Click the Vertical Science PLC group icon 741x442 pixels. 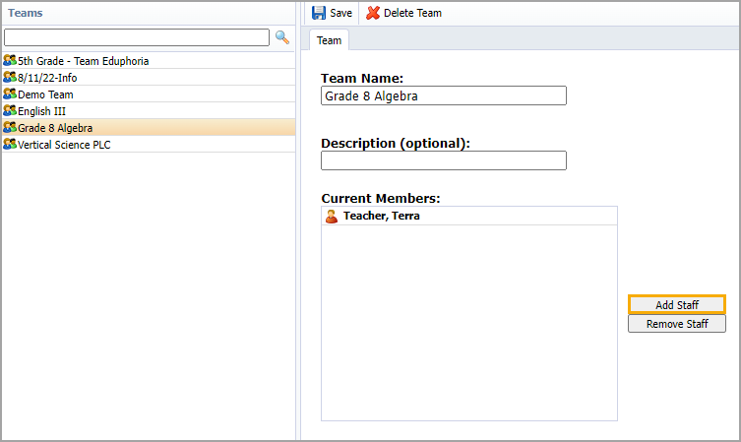[x=10, y=145]
